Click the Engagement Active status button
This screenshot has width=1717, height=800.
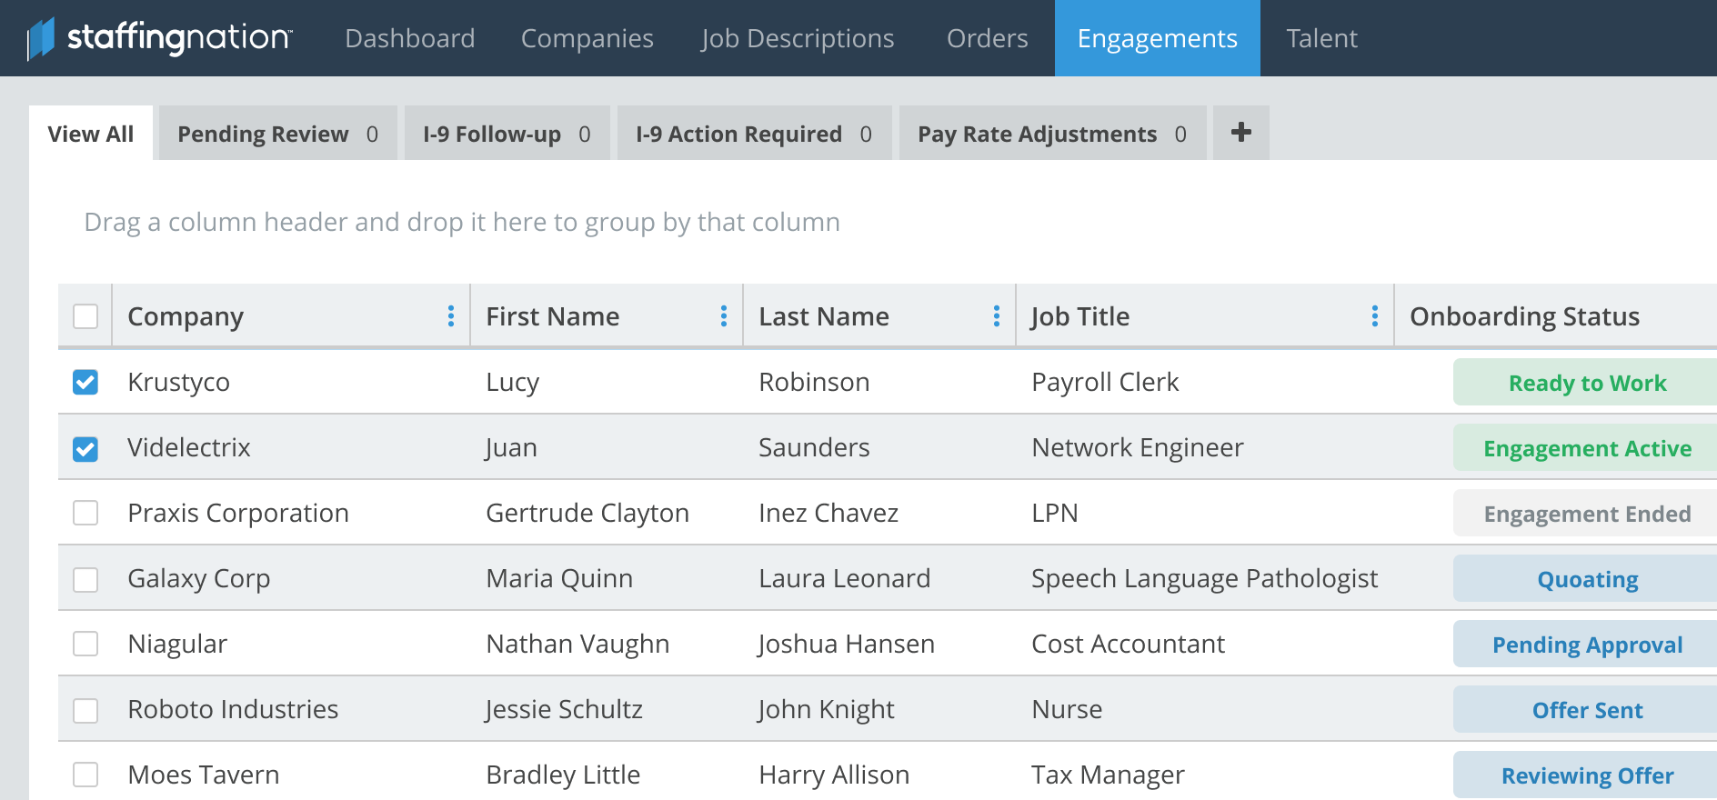[1586, 448]
